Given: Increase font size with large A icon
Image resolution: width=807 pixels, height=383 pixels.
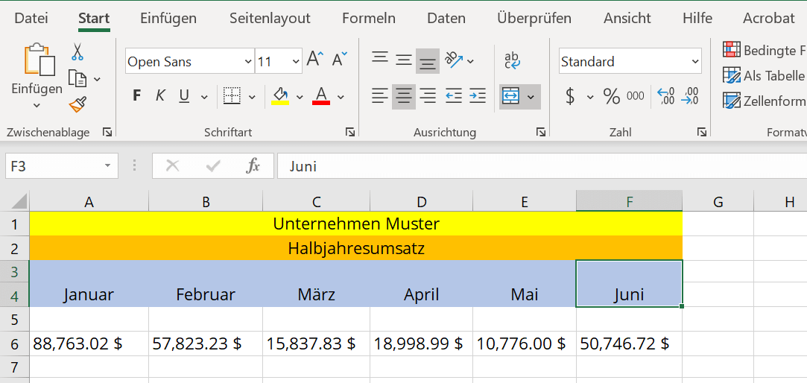Looking at the screenshot, I should (x=315, y=60).
